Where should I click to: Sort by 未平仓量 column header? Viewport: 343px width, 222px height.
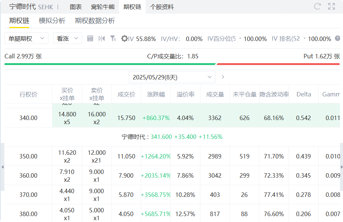(245, 94)
